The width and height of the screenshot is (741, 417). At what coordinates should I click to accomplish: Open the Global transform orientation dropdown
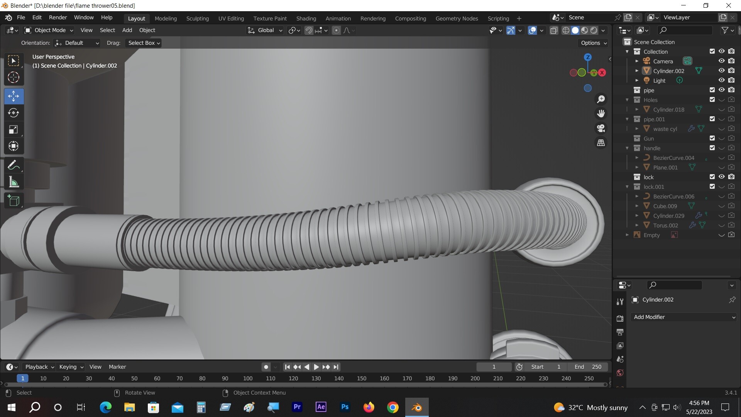point(266,30)
